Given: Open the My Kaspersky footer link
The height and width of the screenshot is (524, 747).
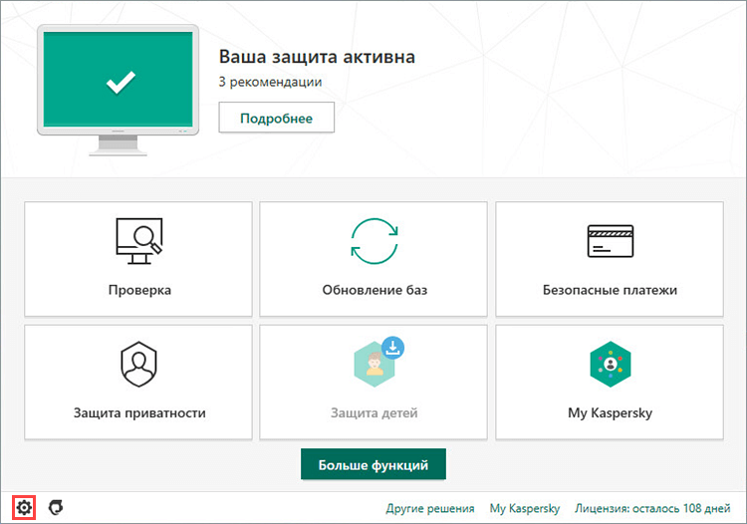Looking at the screenshot, I should click(525, 508).
